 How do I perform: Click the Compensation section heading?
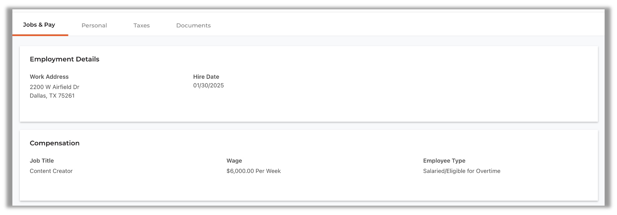pos(55,143)
